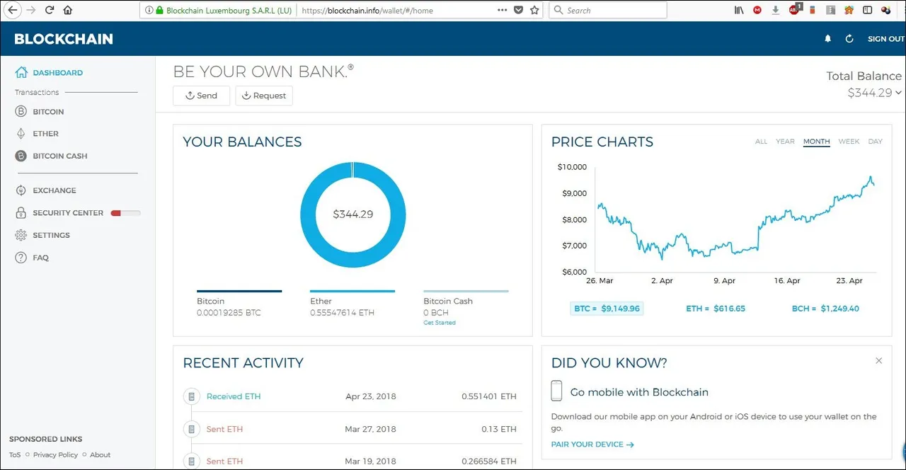
Task: Click the Received ETH transaction icon
Action: [191, 396]
